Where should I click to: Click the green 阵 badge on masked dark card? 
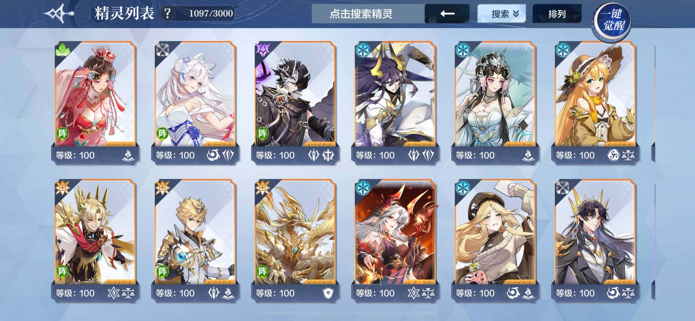point(262,133)
